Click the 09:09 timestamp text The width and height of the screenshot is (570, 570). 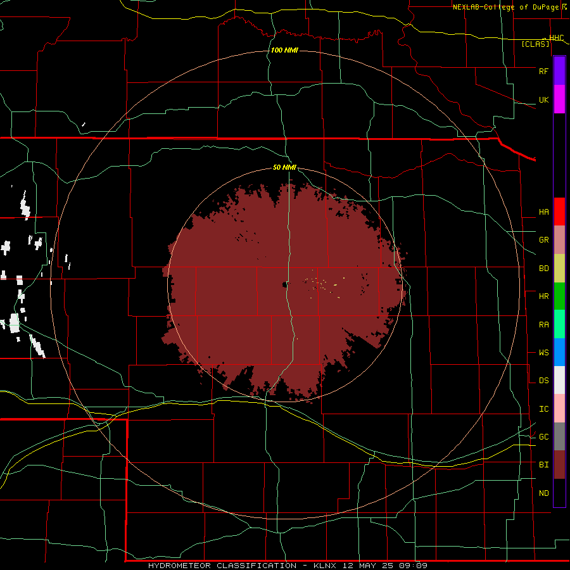pyautogui.click(x=412, y=566)
